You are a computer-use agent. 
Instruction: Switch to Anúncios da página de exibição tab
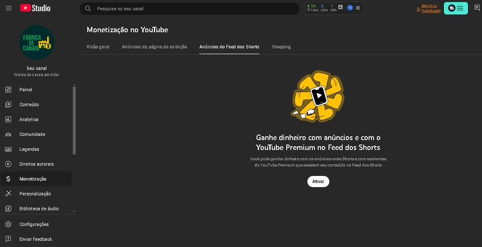155,47
